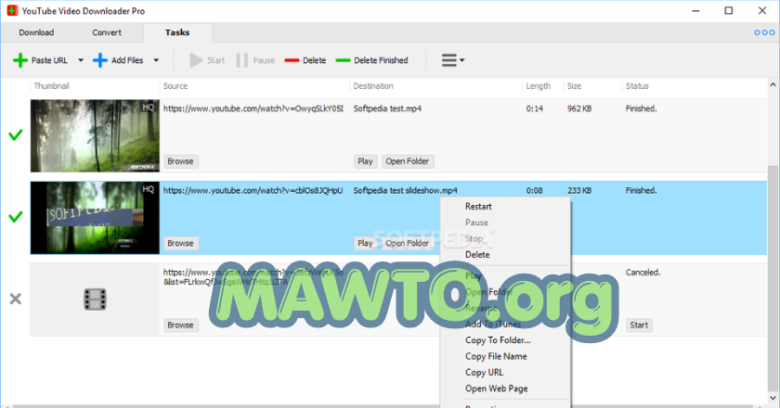
Task: Click Play button for Softpedia test.mp4
Action: coord(365,161)
